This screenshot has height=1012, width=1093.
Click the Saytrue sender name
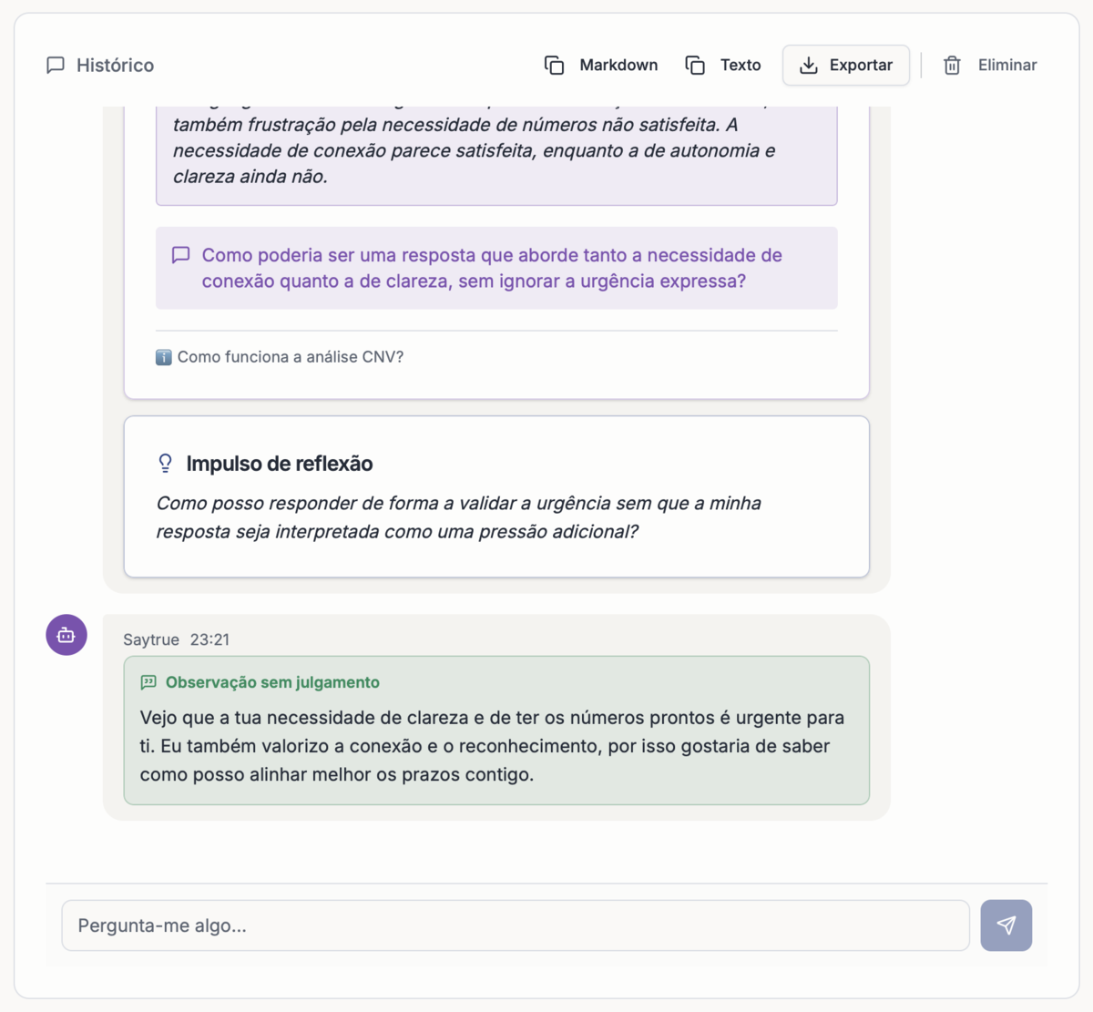coord(151,639)
